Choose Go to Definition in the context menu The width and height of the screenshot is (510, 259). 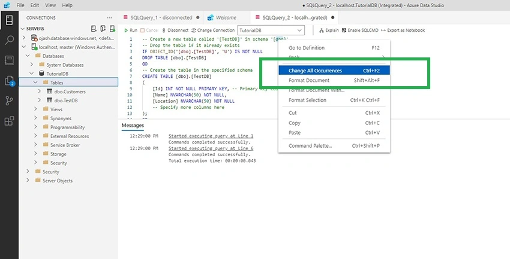(x=334, y=48)
